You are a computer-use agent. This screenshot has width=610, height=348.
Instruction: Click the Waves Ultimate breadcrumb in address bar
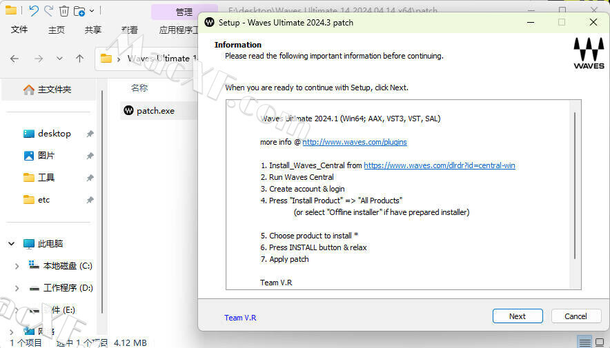coord(163,59)
